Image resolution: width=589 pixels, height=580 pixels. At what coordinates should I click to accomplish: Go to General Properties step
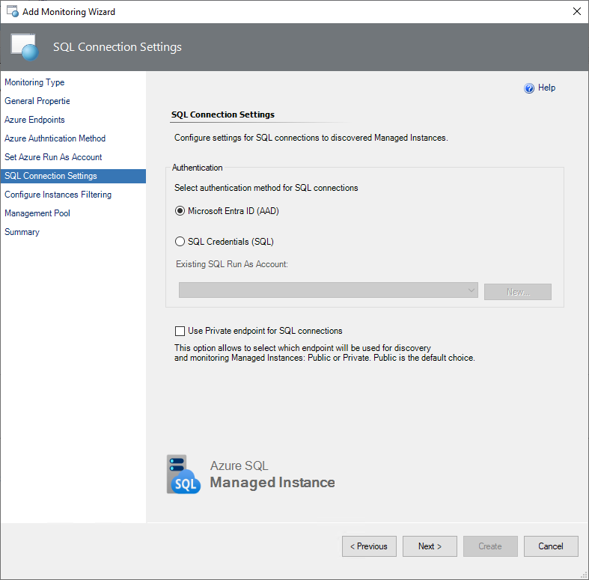tap(37, 101)
